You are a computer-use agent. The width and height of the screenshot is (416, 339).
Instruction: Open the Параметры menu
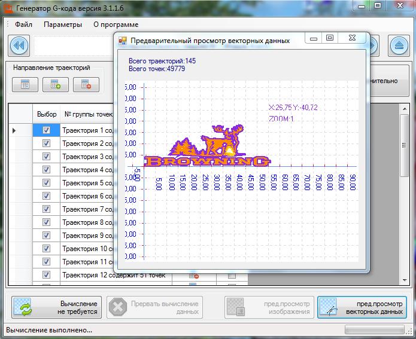[x=63, y=25]
